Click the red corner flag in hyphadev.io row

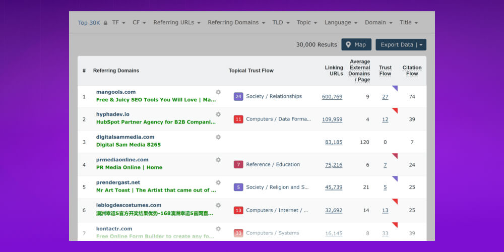[x=395, y=110]
